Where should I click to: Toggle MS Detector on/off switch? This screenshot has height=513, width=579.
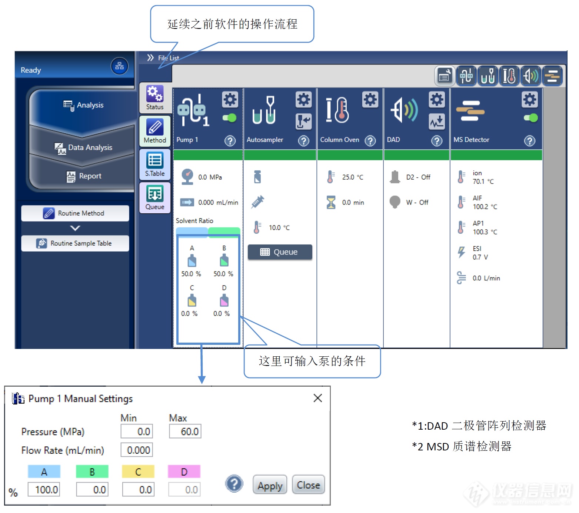click(531, 118)
